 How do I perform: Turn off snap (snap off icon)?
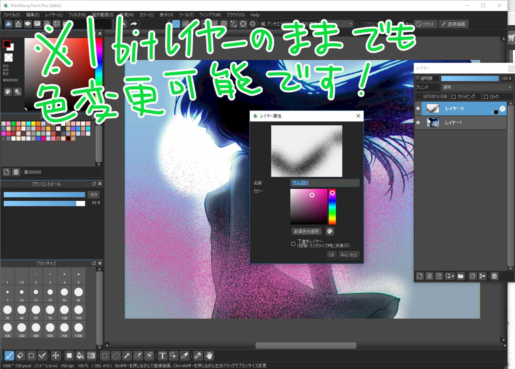(176, 24)
